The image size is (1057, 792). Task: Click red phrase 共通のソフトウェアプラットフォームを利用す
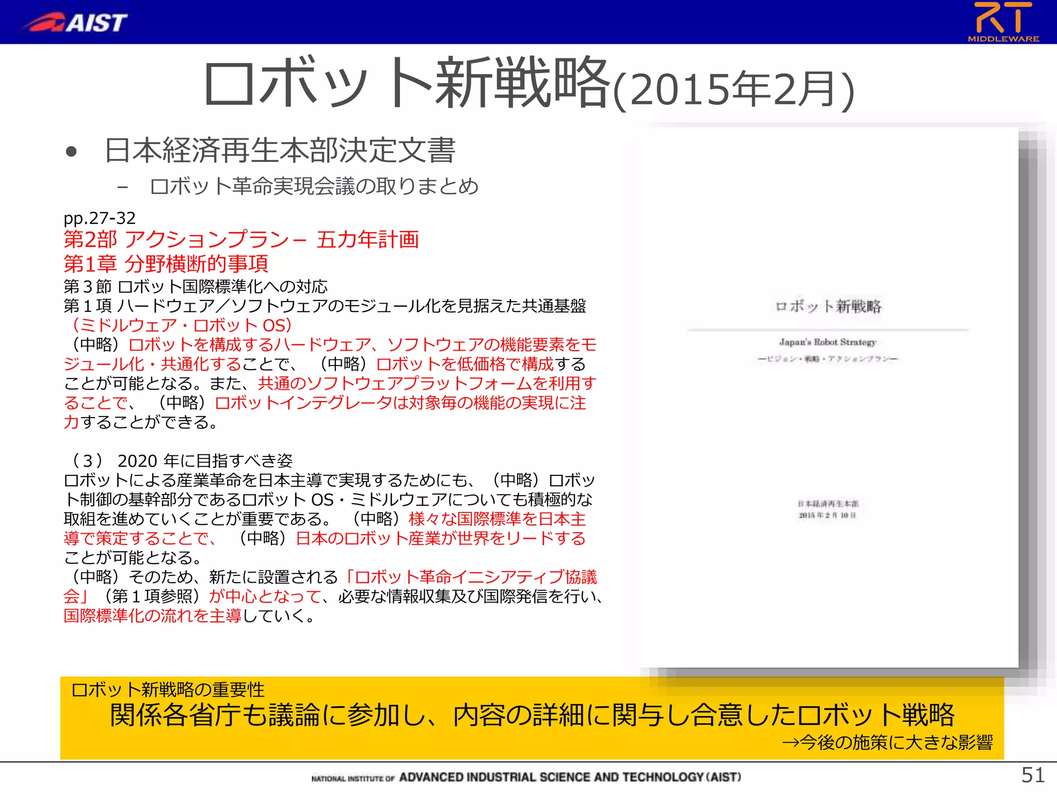coord(427,383)
